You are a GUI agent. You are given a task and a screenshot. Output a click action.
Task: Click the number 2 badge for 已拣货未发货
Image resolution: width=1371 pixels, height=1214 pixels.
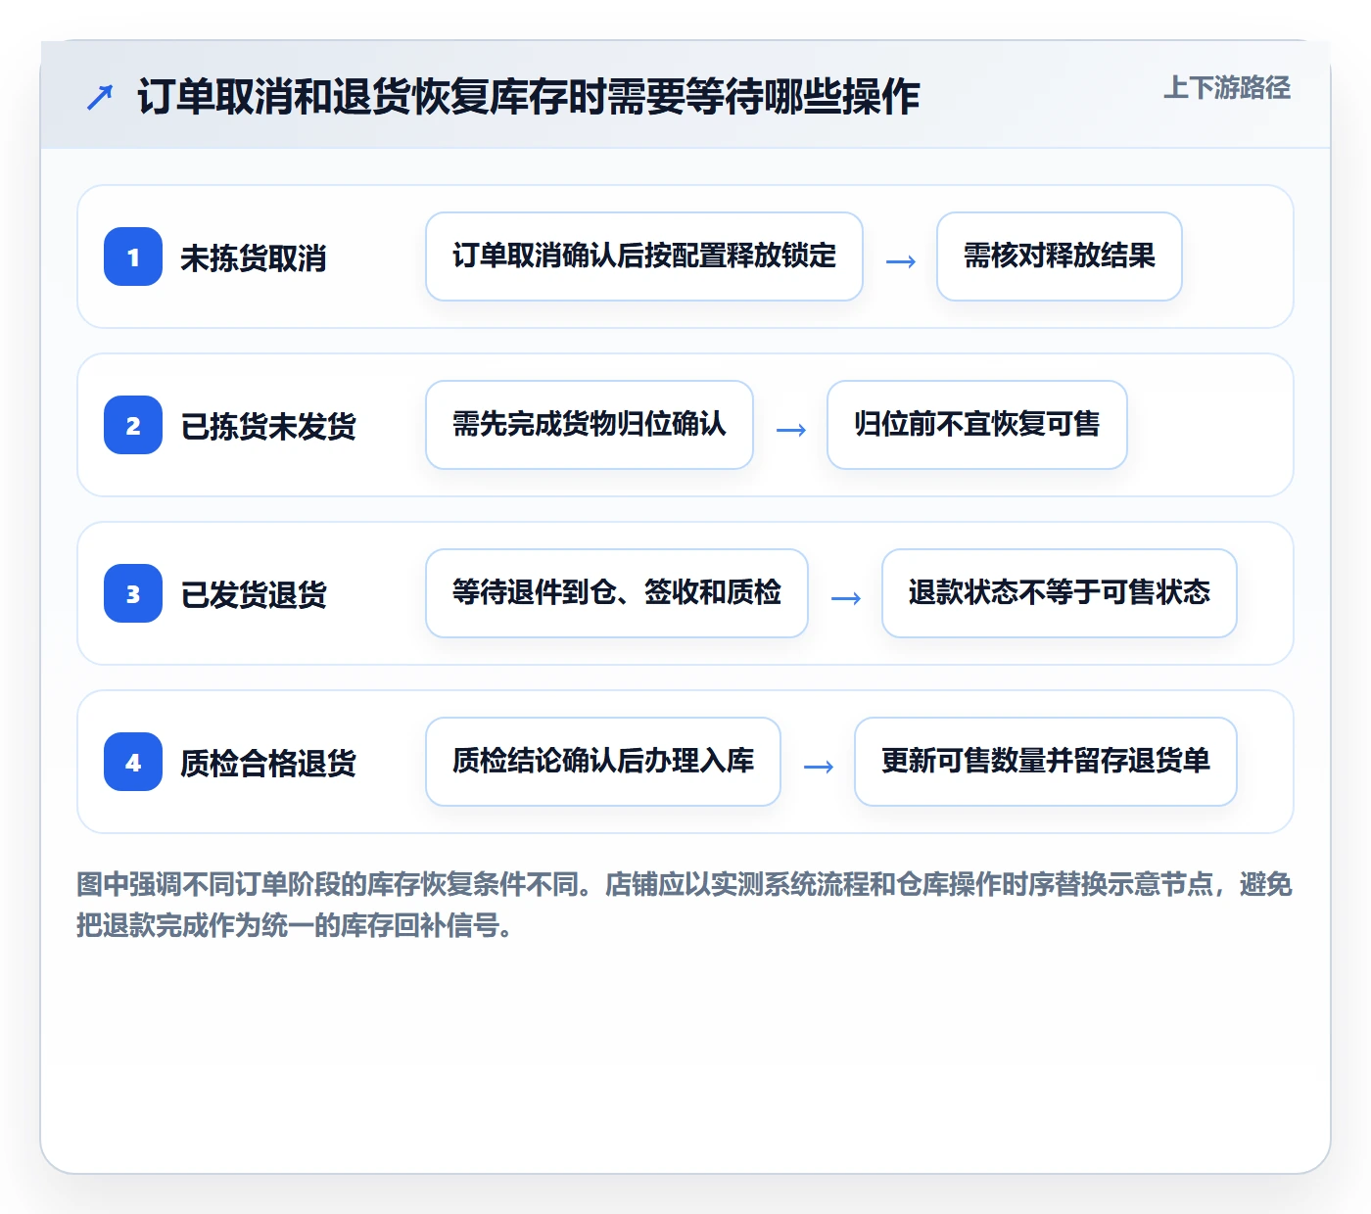(133, 425)
